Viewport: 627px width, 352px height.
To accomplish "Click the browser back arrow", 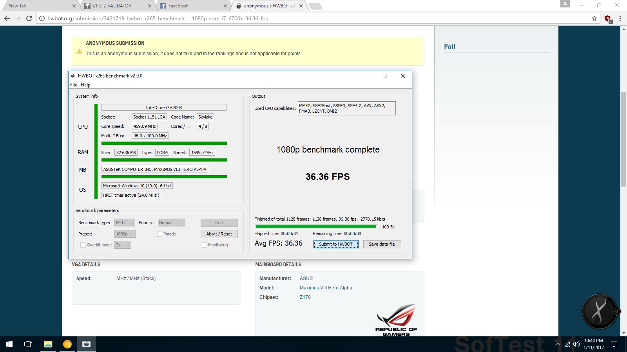I will tap(7, 18).
